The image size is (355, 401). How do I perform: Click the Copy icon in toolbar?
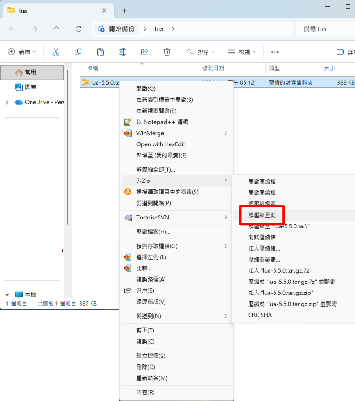point(78,52)
